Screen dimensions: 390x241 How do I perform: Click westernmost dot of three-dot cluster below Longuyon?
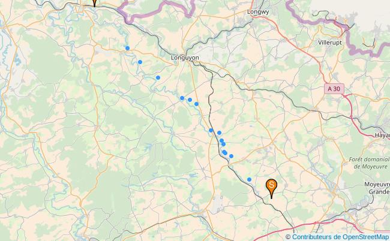[182, 98]
